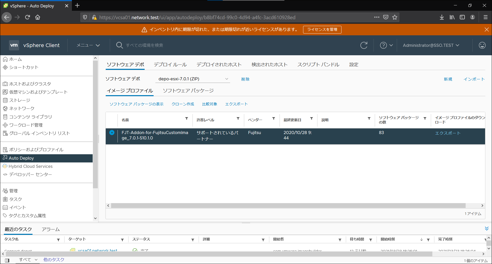Click the 削除 depot link
The height and width of the screenshot is (264, 492).
(245, 79)
